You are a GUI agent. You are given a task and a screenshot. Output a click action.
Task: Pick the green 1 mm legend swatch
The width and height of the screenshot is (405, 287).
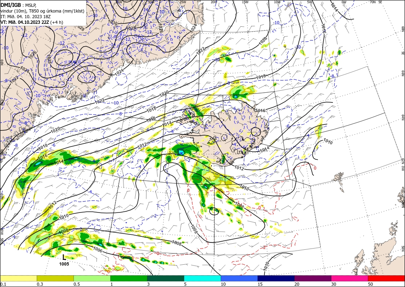point(129,278)
